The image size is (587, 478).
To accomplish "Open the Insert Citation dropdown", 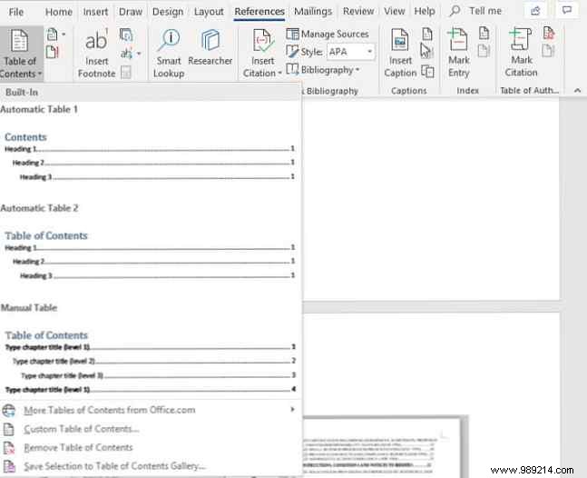I will tap(262, 54).
